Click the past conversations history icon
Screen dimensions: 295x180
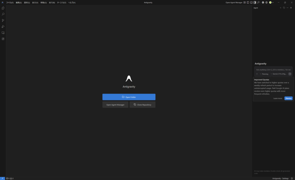(x=284, y=8)
